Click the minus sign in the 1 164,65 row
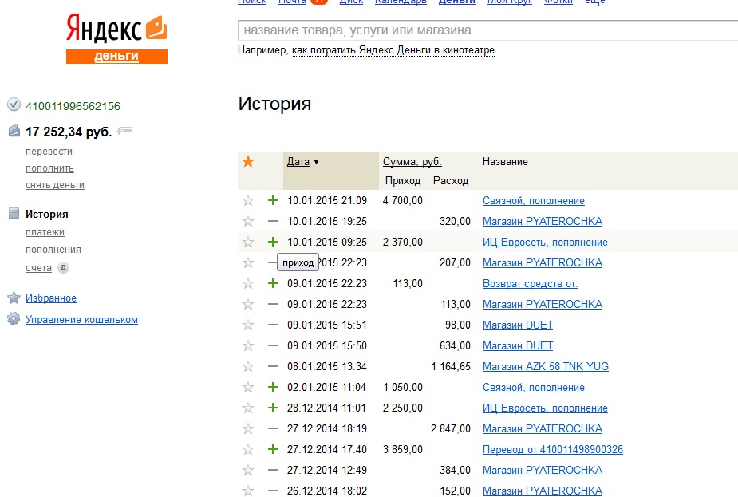 [x=273, y=366]
